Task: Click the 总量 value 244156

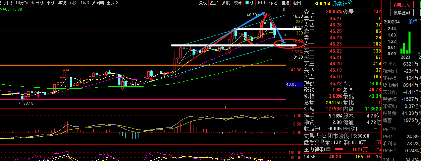Action: click(334, 103)
